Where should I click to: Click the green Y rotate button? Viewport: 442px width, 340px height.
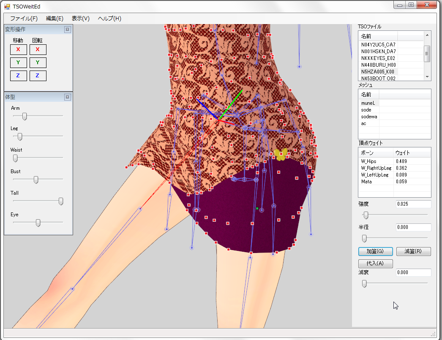coord(38,63)
